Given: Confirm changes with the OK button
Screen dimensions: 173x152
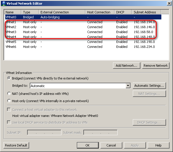Looking at the screenshot, I should pyautogui.click(x=88, y=145).
